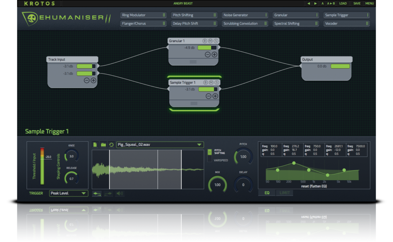Click the Output node level slider
The image size is (393, 242).
pos(340,66)
